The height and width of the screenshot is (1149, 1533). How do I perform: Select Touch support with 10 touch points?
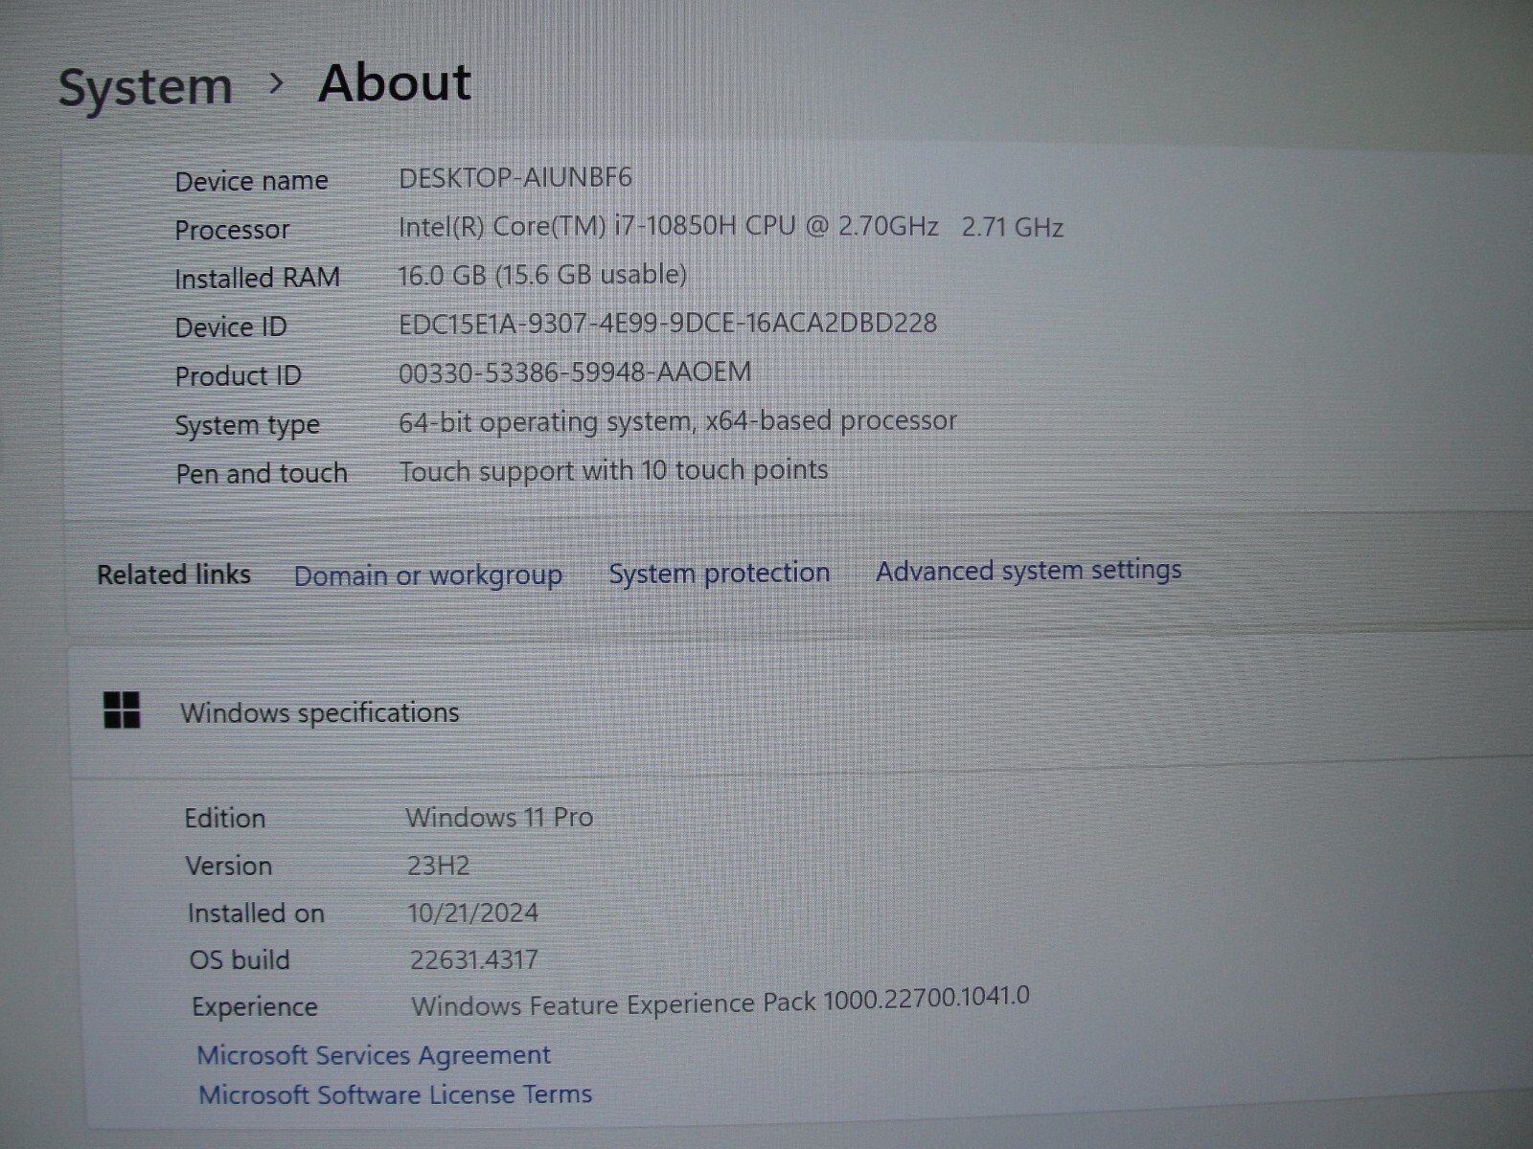coord(613,470)
